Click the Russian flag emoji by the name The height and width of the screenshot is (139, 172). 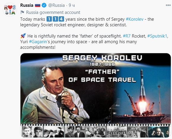point(38,5)
